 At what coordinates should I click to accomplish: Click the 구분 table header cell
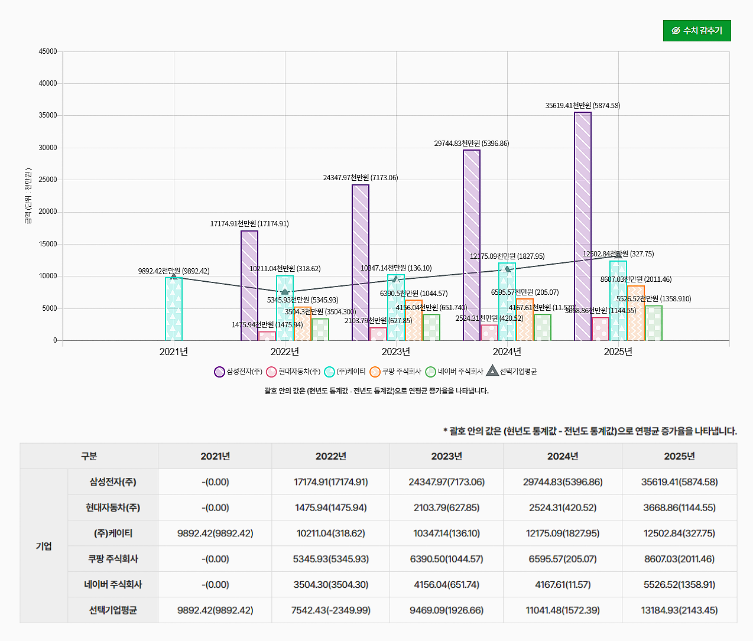tap(89, 456)
